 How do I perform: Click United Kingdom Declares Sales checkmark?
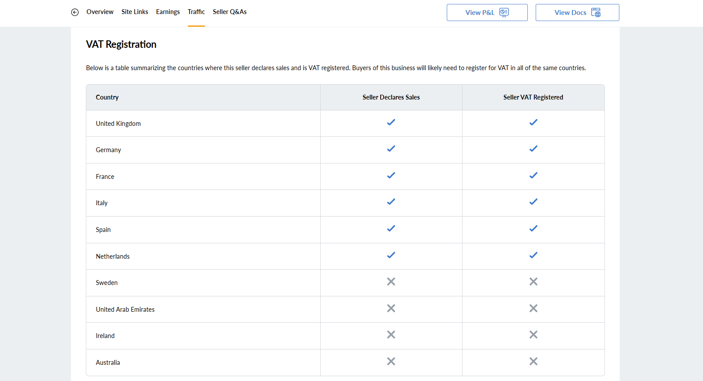(x=391, y=122)
